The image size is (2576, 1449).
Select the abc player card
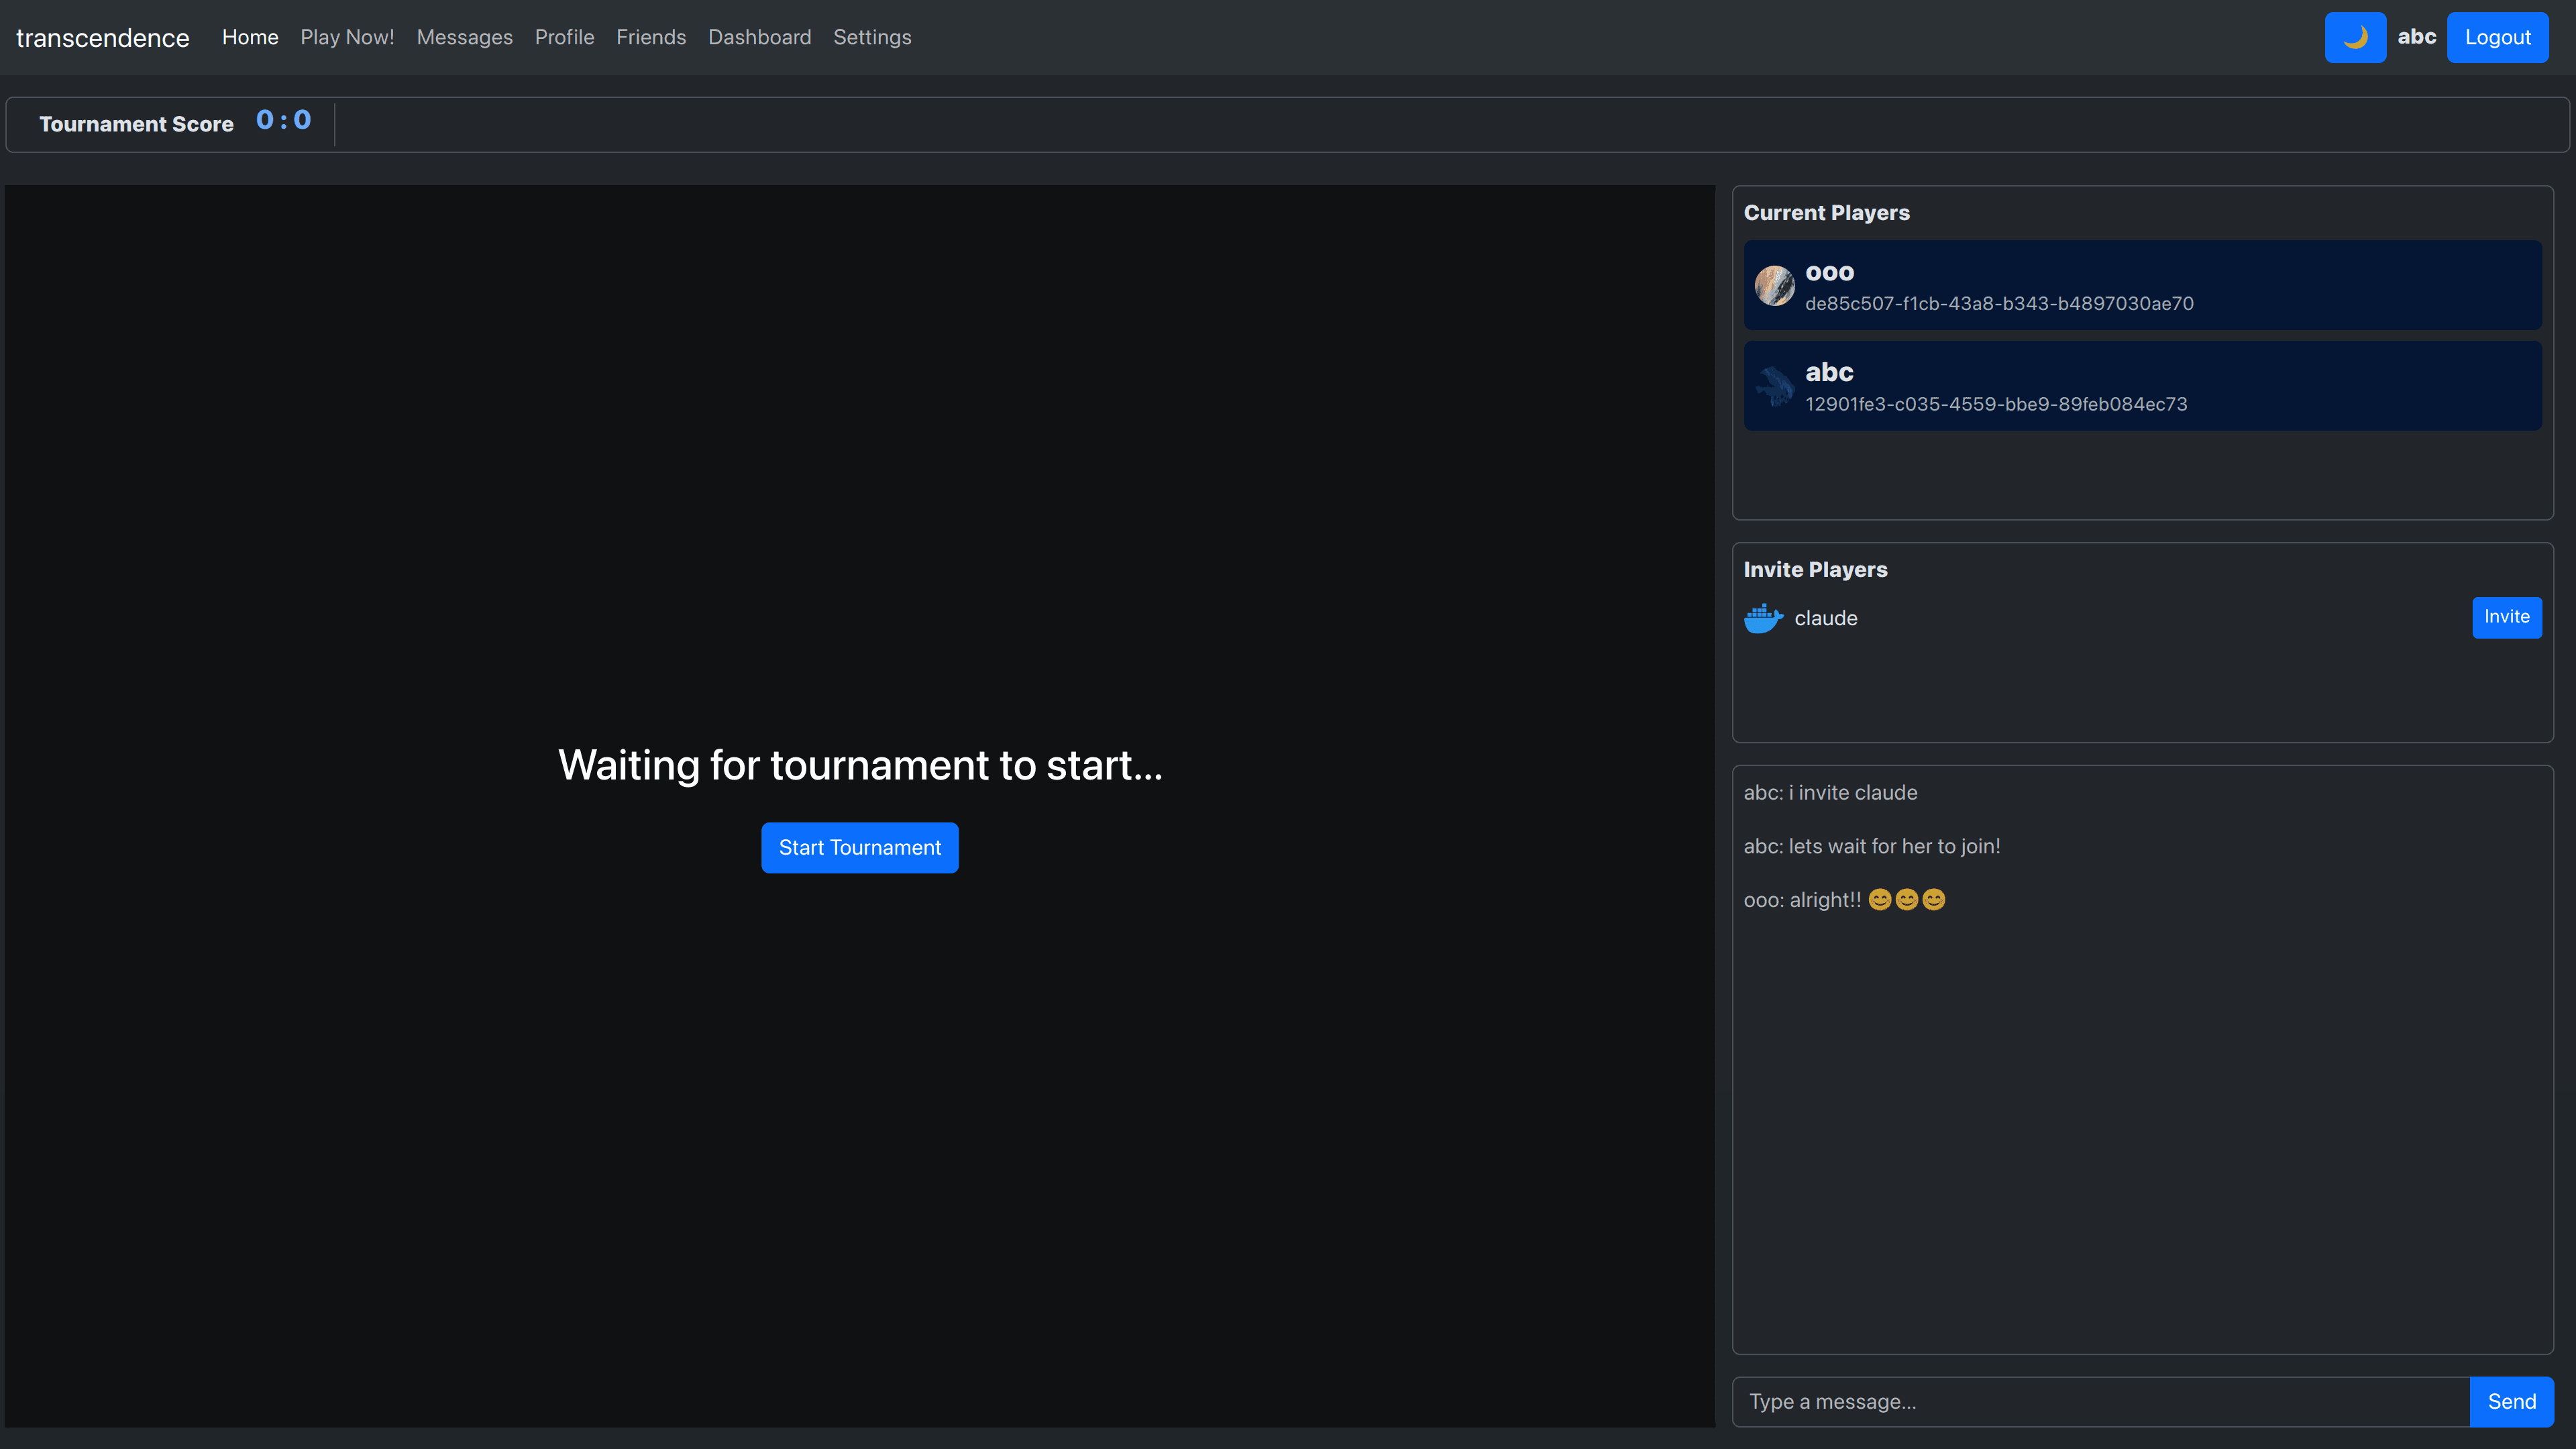pos(2142,386)
